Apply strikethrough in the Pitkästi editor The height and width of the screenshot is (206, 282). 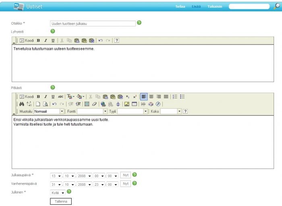tap(60, 97)
